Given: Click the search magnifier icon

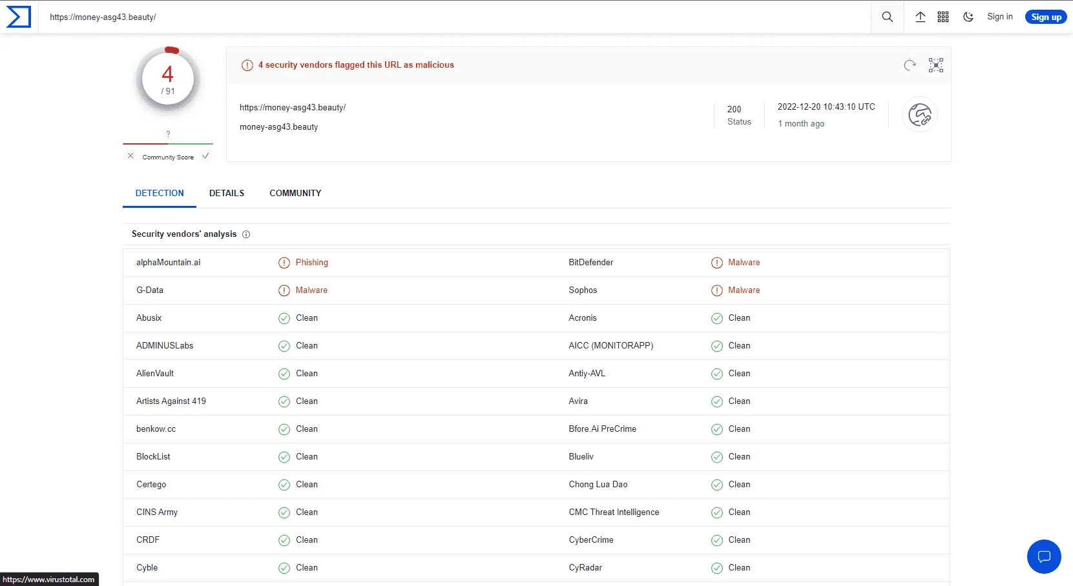Looking at the screenshot, I should 888,17.
